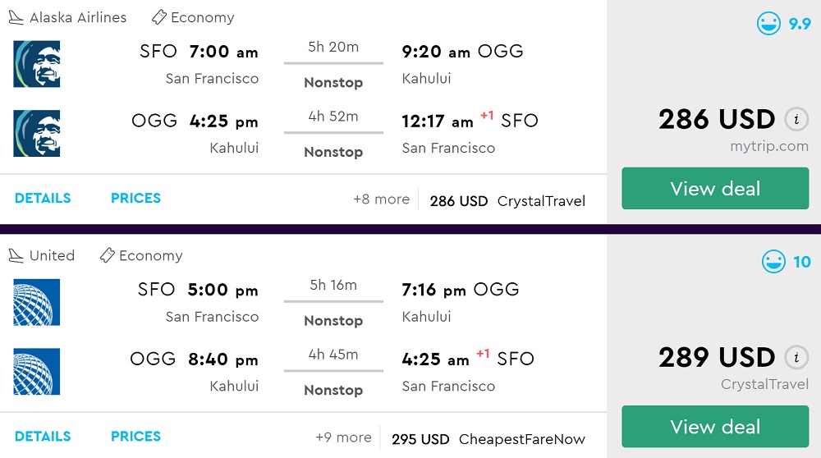Click the smiley rating icon scored 10
The width and height of the screenshot is (821, 458).
pyautogui.click(x=773, y=262)
